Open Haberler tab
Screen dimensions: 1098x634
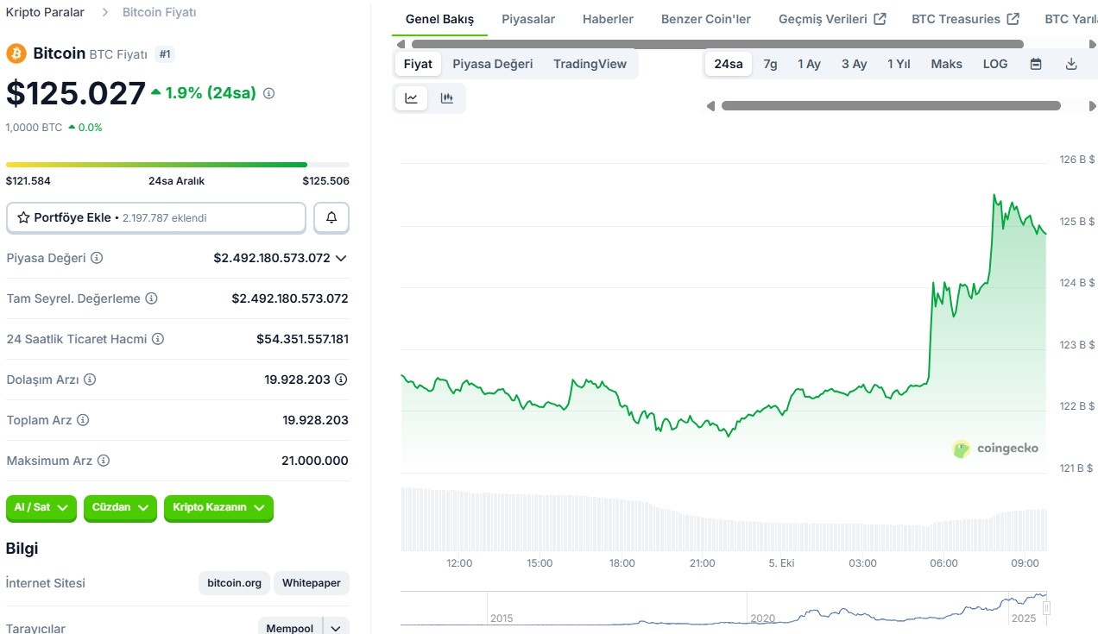[x=608, y=19]
